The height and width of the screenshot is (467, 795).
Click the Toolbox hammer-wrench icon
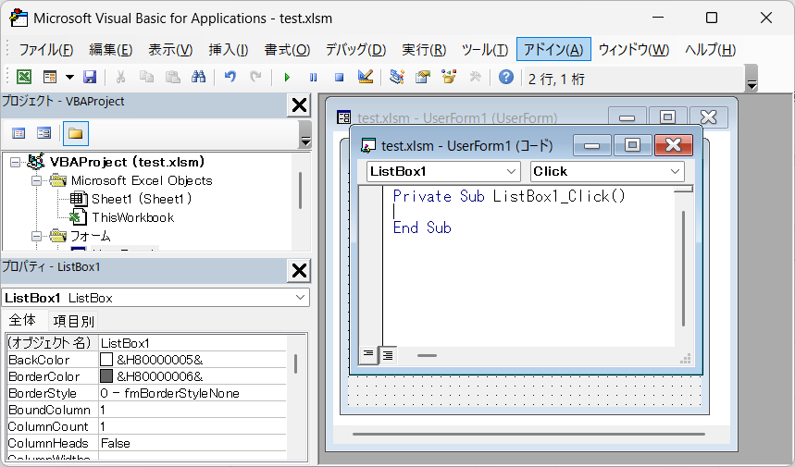pyautogui.click(x=475, y=77)
